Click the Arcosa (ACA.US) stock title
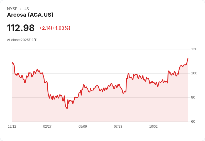Viewport: 205px width, 141px height. point(30,15)
